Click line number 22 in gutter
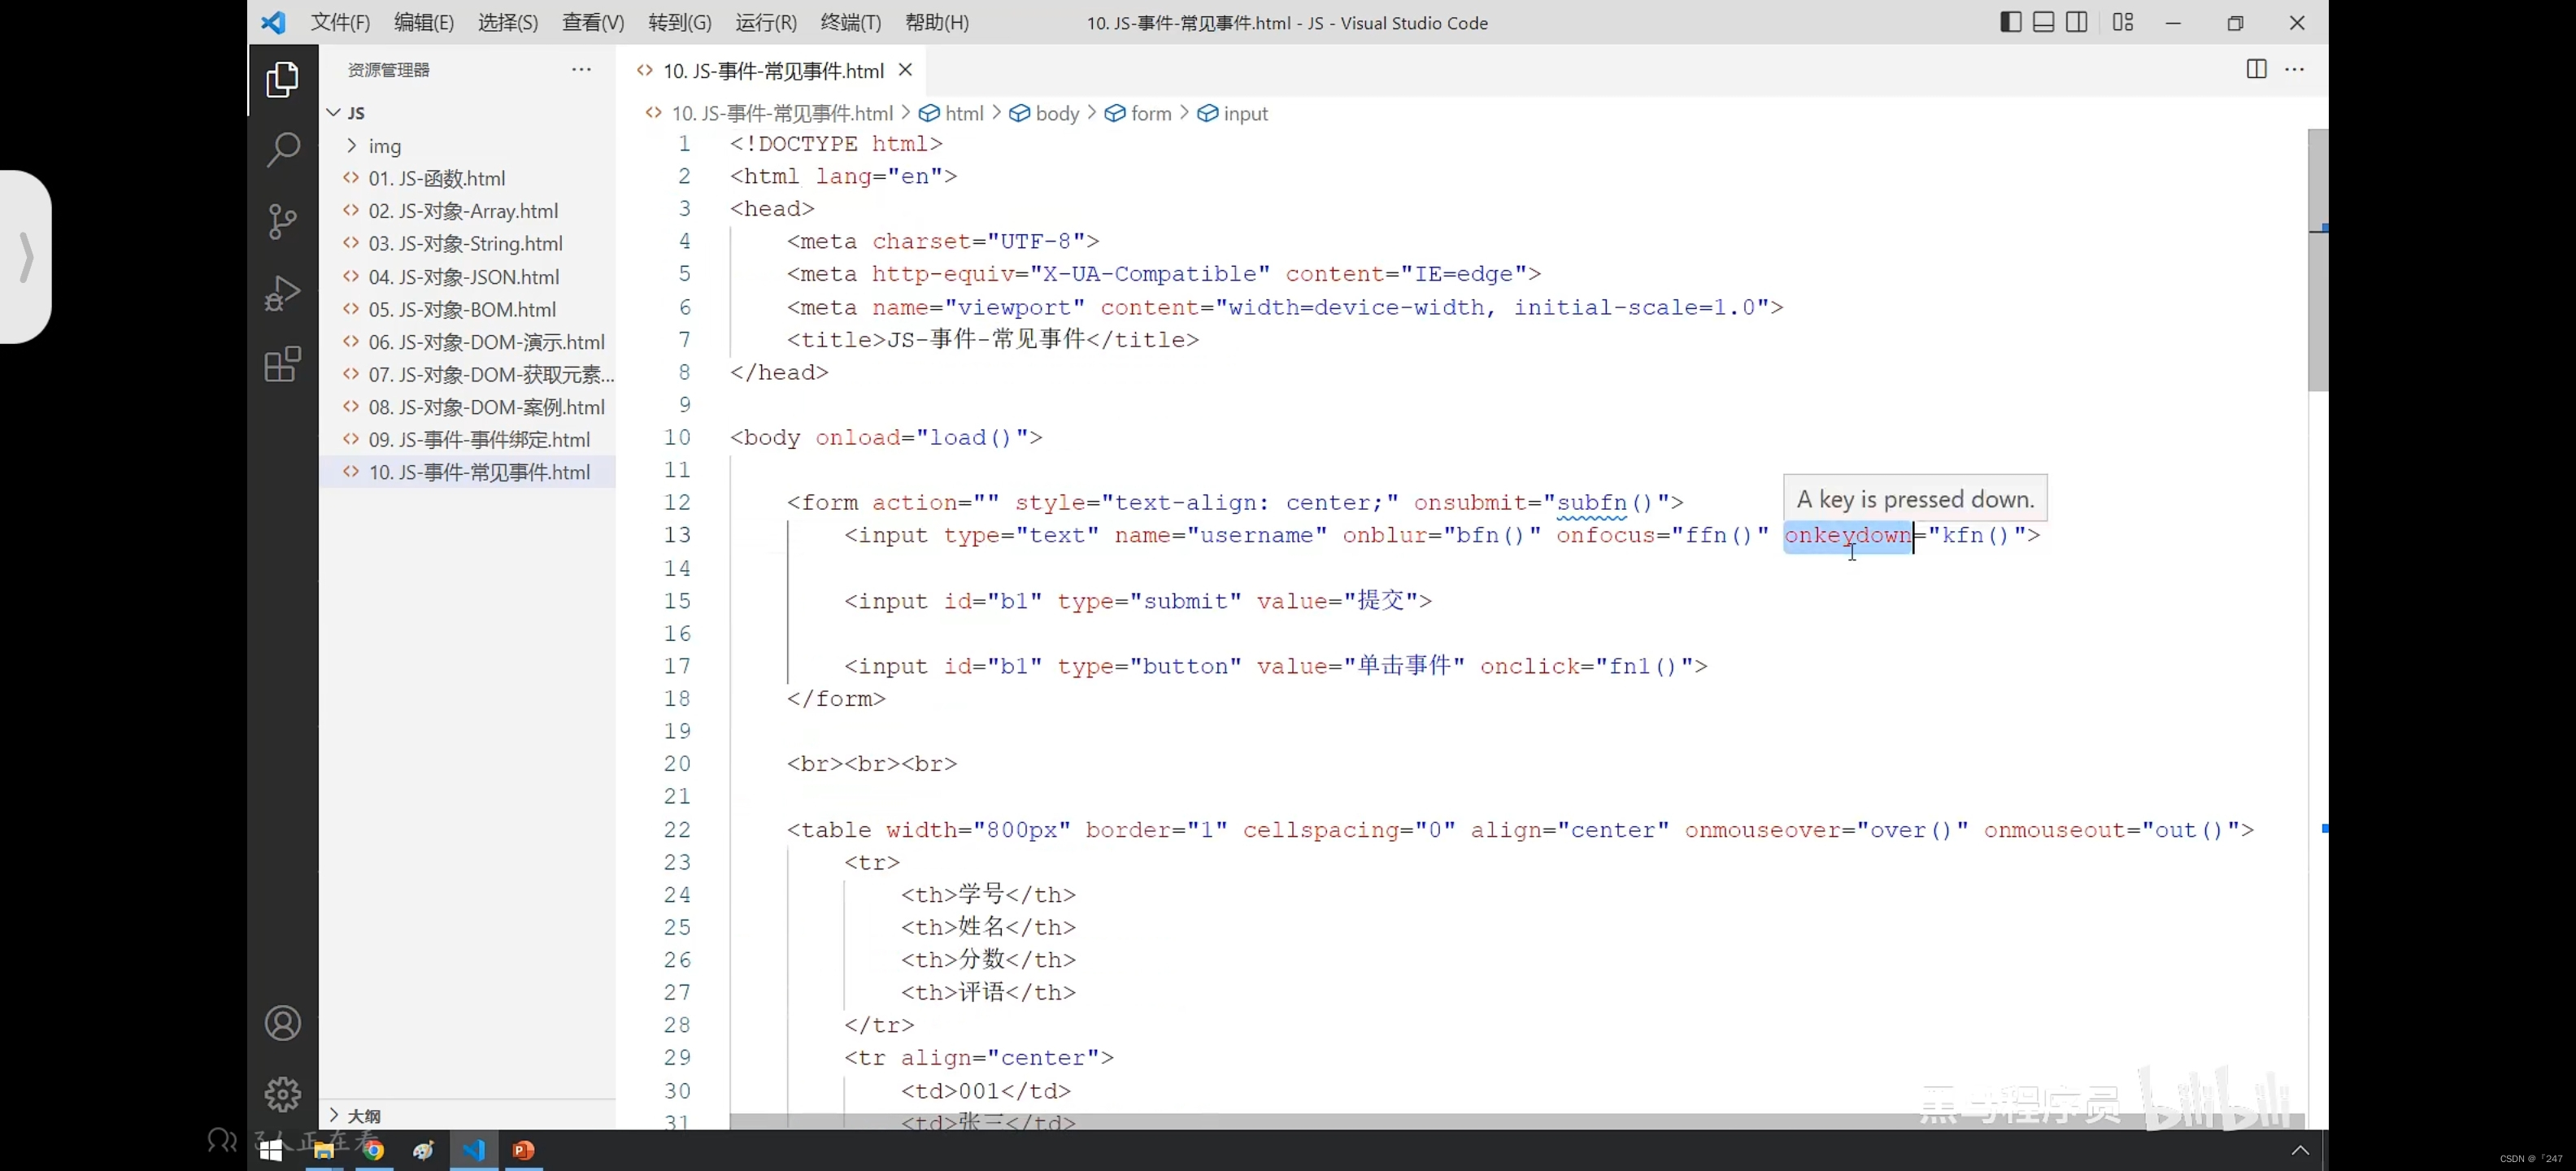This screenshot has width=2576, height=1171. pos(677,830)
